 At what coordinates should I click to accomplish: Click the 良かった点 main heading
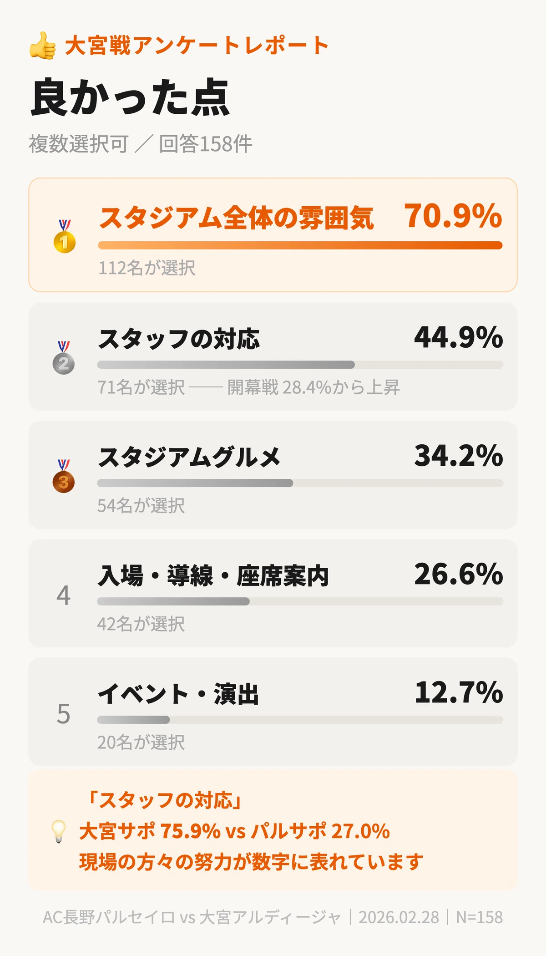(130, 97)
